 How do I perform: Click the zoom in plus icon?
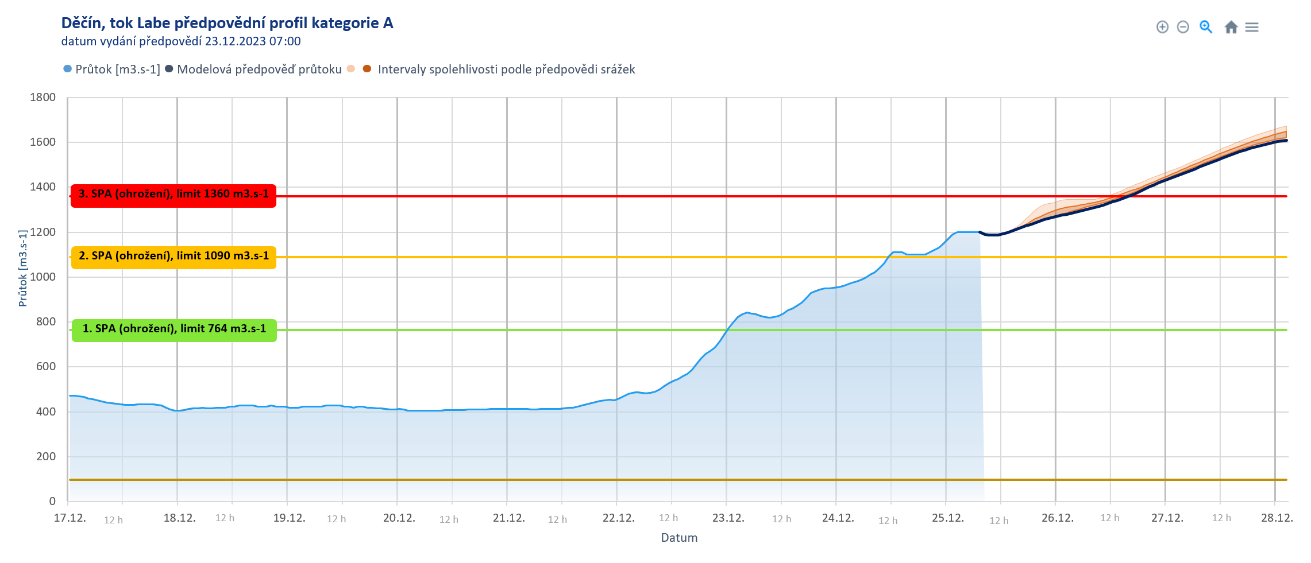pos(1162,27)
